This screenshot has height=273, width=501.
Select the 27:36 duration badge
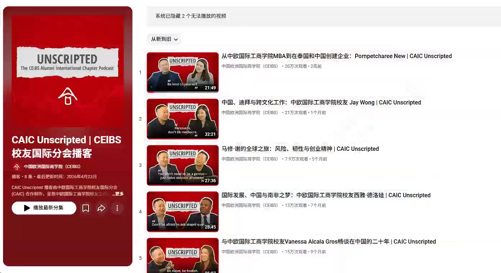[210, 181]
